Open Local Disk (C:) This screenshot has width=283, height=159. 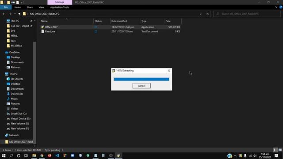click(x=19, y=114)
